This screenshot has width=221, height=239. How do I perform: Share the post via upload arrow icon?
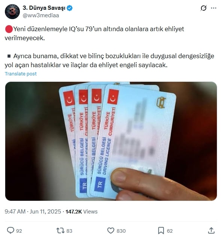211,230
